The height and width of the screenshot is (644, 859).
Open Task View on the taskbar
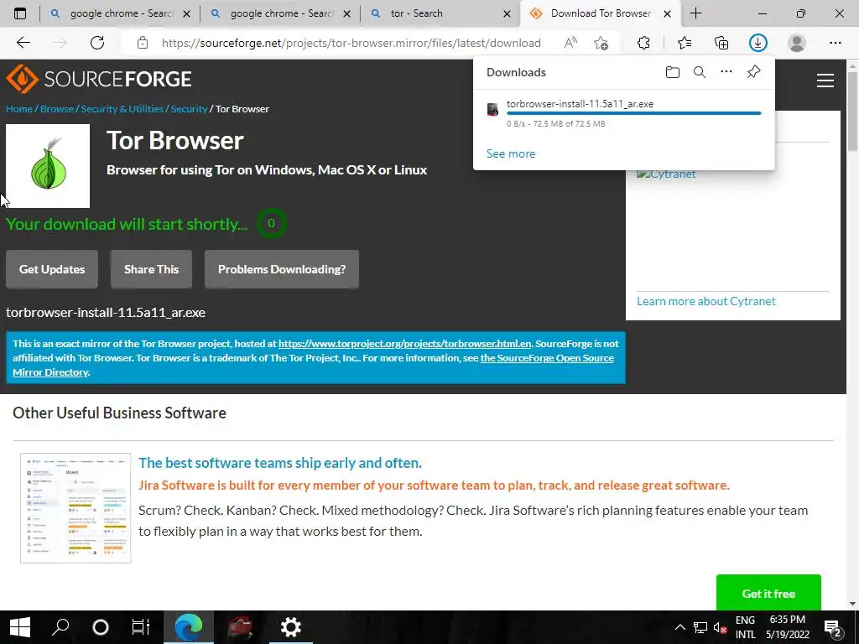point(141,627)
